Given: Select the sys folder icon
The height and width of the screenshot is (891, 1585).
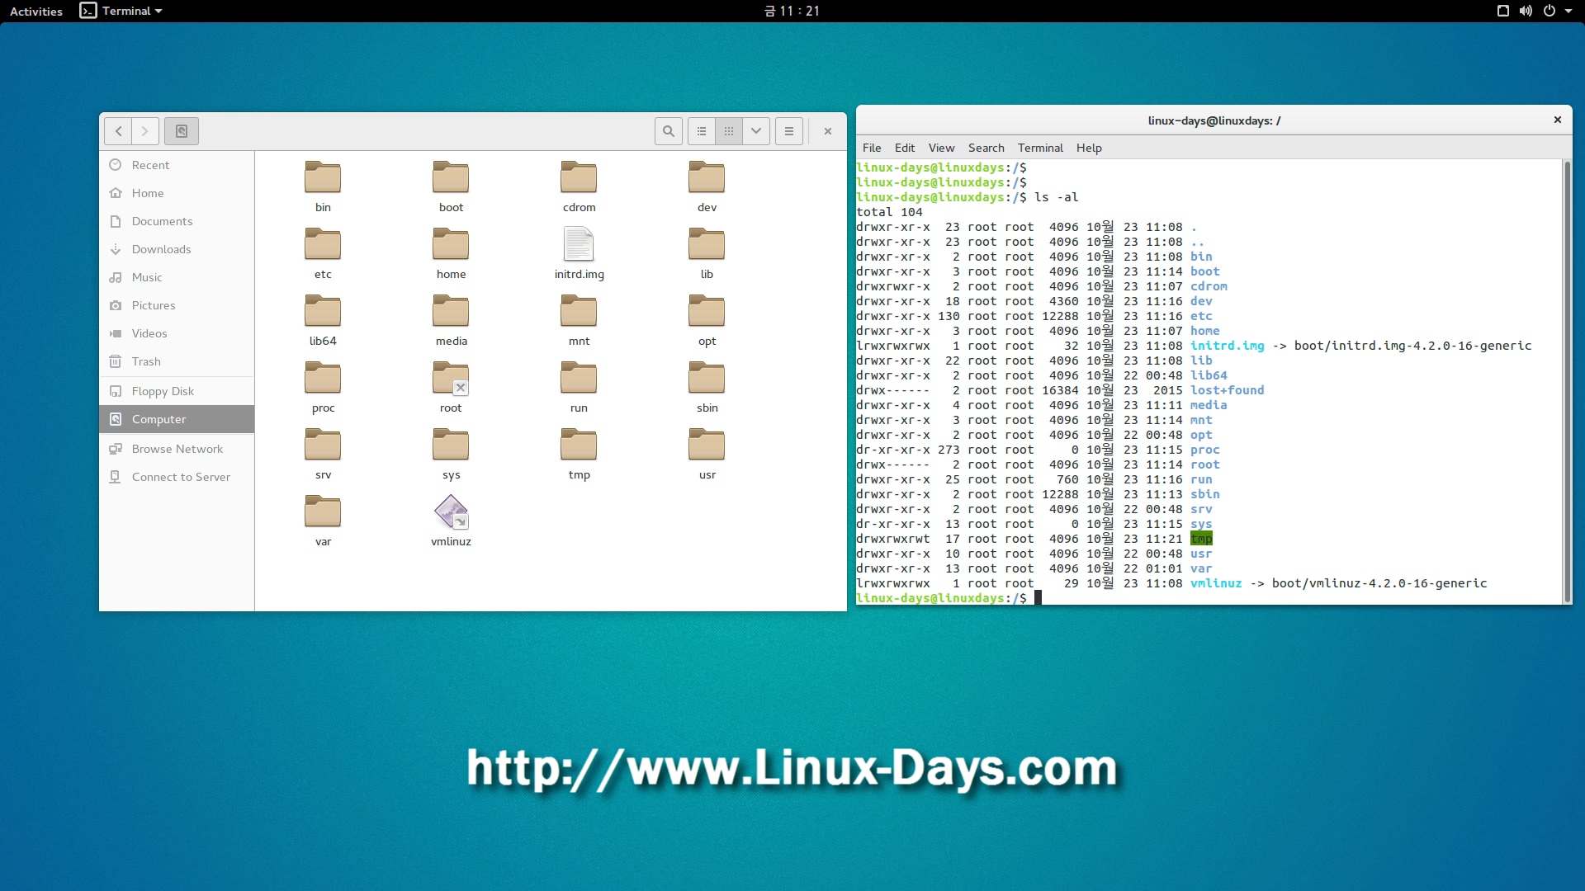Looking at the screenshot, I should [451, 445].
